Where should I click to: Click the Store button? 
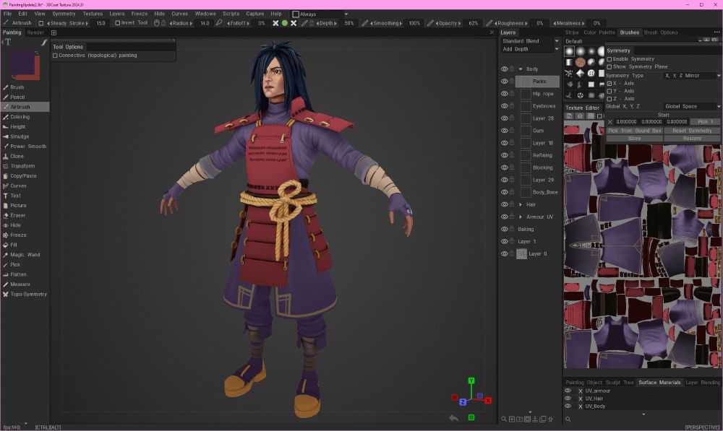(635, 139)
